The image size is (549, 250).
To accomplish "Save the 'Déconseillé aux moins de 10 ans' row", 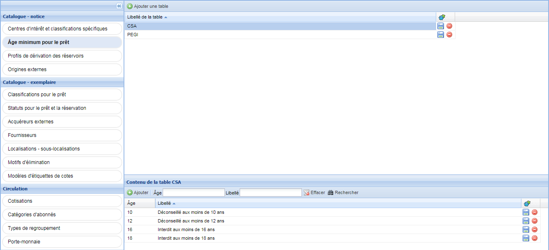I will [x=526, y=212].
